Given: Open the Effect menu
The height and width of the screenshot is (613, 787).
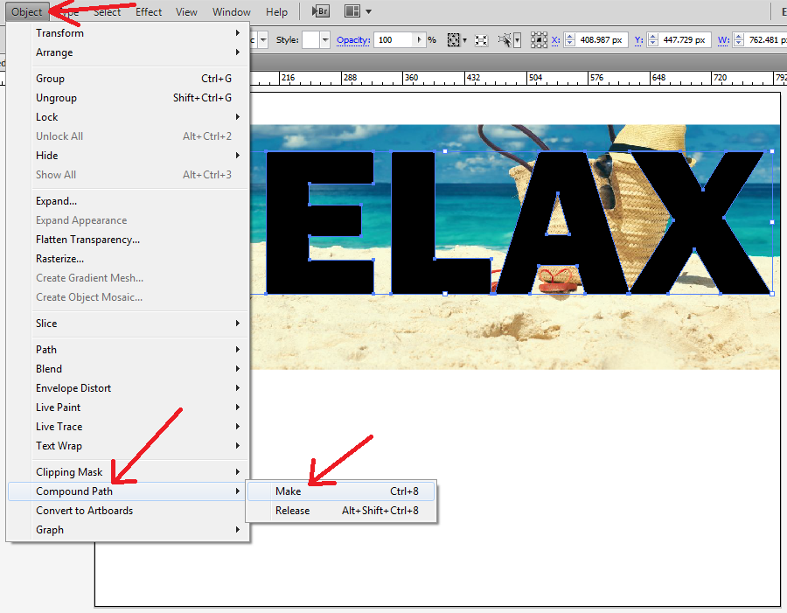Looking at the screenshot, I should (x=149, y=11).
